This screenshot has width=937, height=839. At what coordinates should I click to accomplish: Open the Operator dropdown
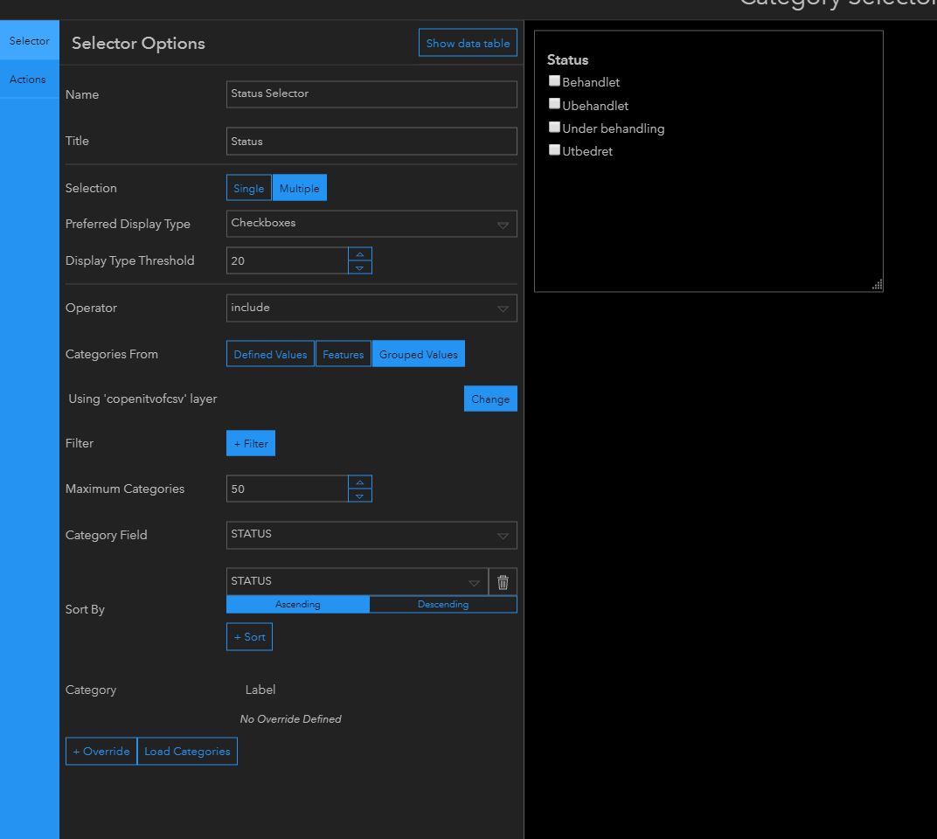(x=503, y=308)
